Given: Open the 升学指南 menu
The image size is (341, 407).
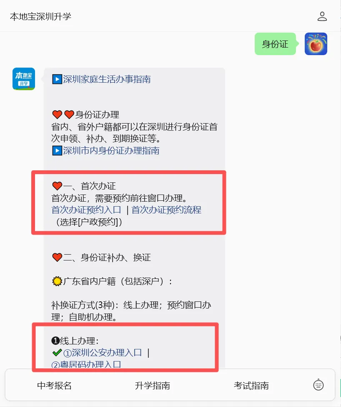Looking at the screenshot, I should [x=152, y=385].
